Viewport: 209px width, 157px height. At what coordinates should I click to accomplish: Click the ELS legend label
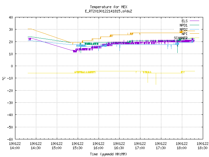point(185,21)
